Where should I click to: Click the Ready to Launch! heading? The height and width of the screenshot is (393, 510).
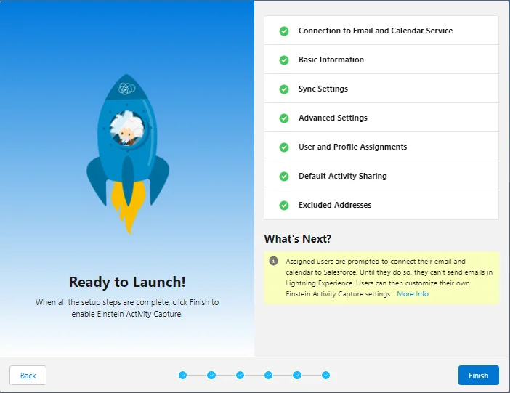(127, 282)
